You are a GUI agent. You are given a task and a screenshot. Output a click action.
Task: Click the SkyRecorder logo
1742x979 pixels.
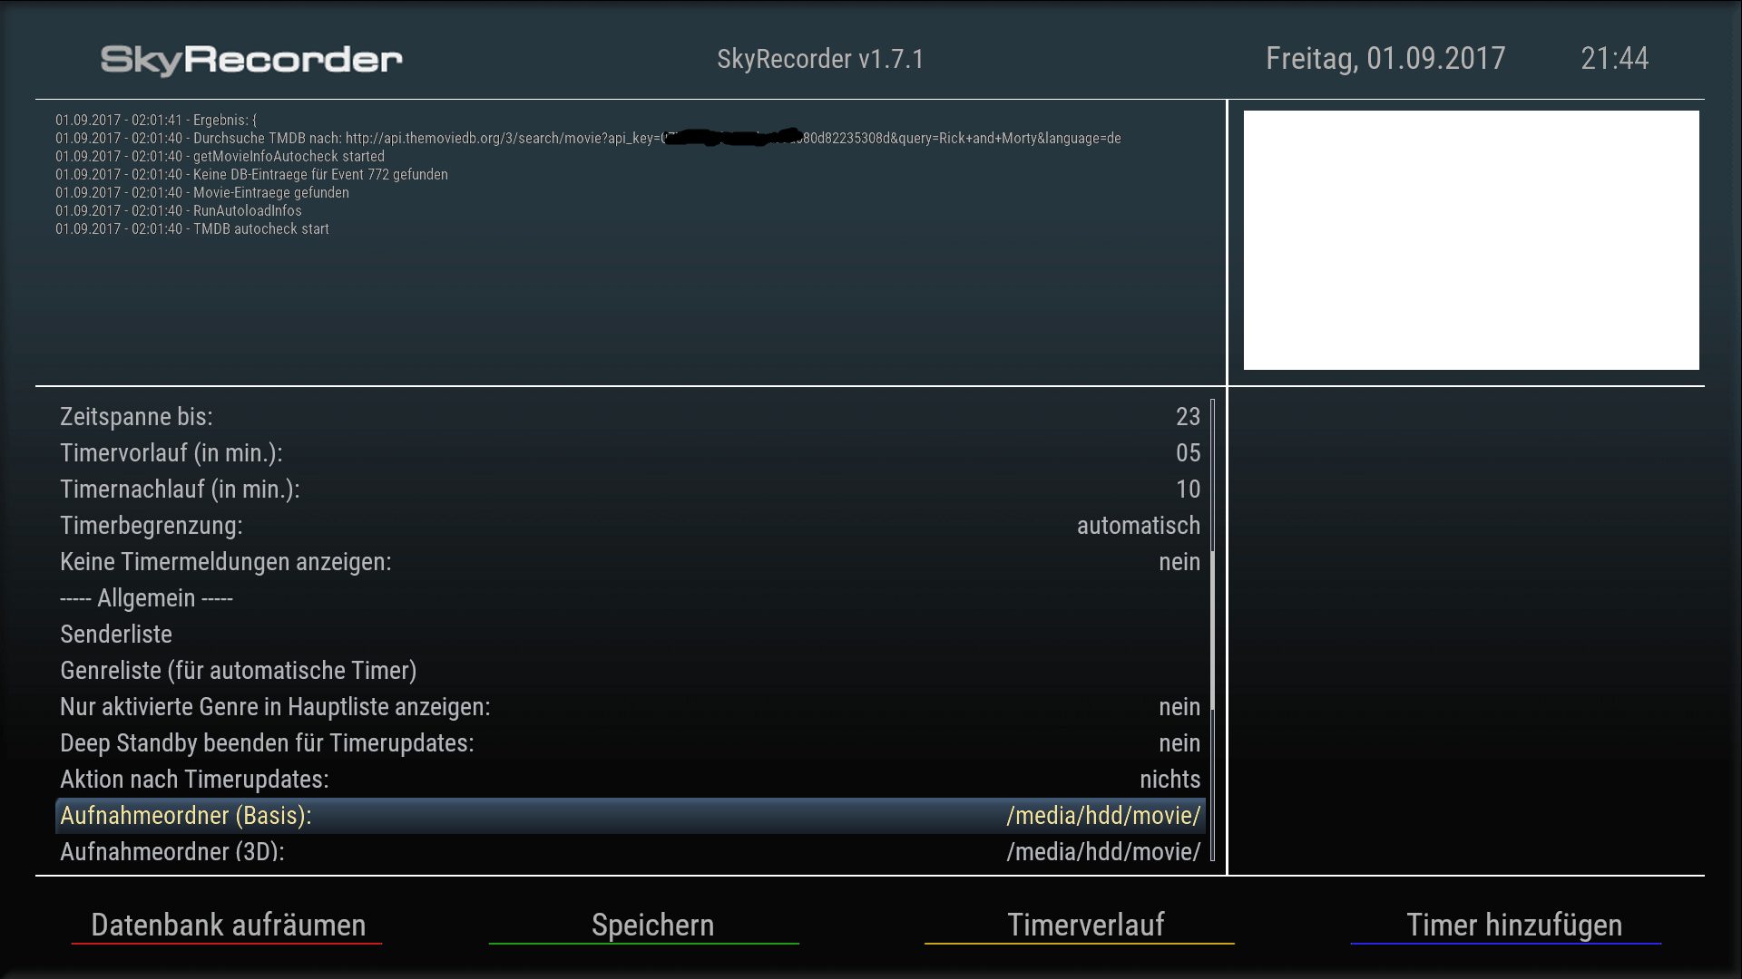[x=251, y=60]
